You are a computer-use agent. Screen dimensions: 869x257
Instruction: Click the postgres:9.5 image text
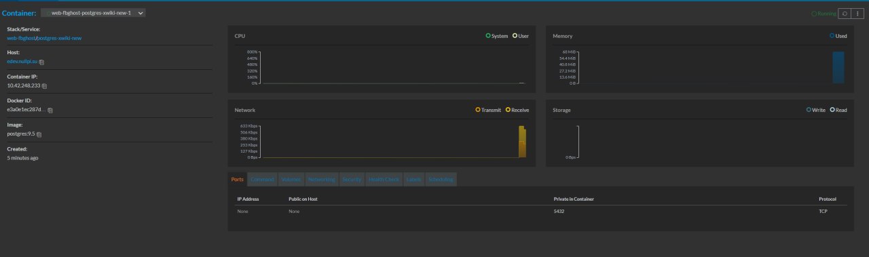tap(21, 134)
